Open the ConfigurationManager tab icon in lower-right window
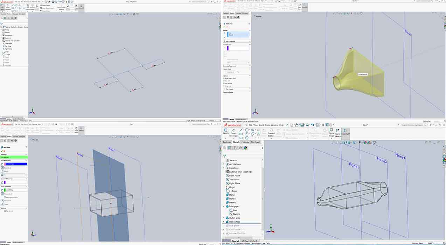Image resolution: width=446 pixels, height=245 pixels. 235,148
